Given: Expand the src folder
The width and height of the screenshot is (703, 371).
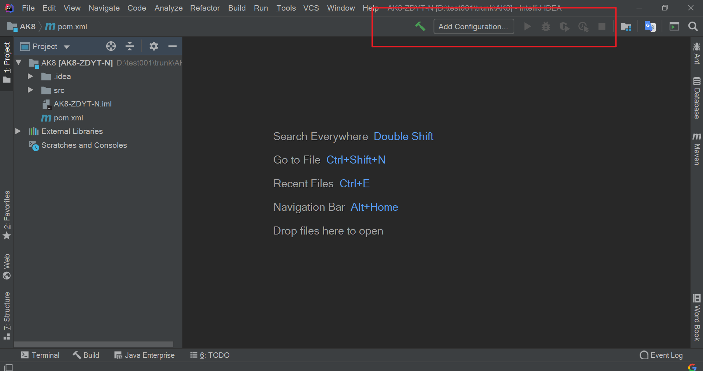Looking at the screenshot, I should (x=31, y=90).
